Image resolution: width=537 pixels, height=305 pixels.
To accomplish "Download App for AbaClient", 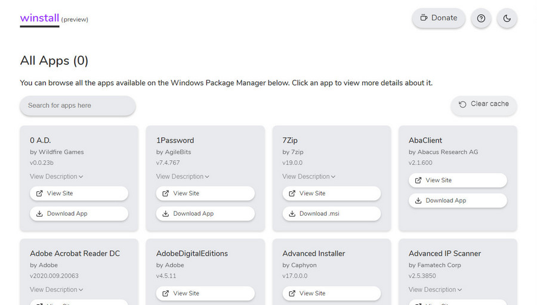I will click(x=458, y=201).
